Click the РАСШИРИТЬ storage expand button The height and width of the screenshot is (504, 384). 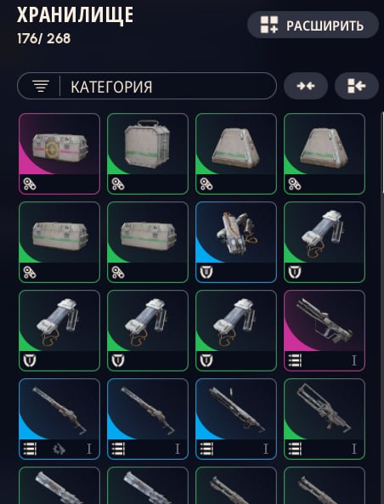click(x=313, y=25)
